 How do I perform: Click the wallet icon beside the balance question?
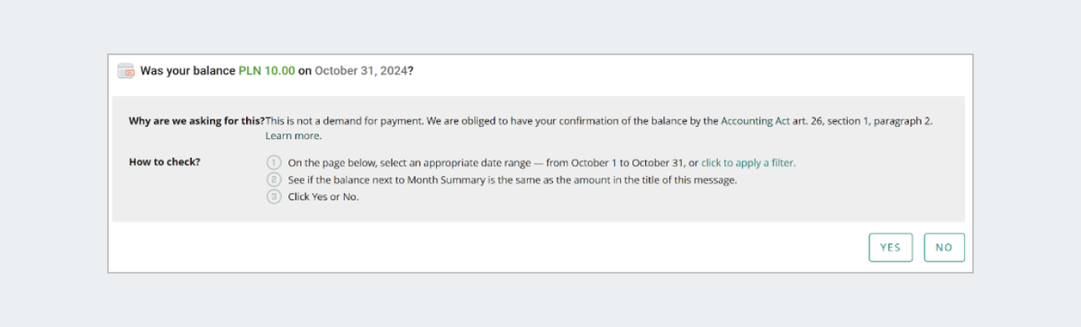pos(126,70)
